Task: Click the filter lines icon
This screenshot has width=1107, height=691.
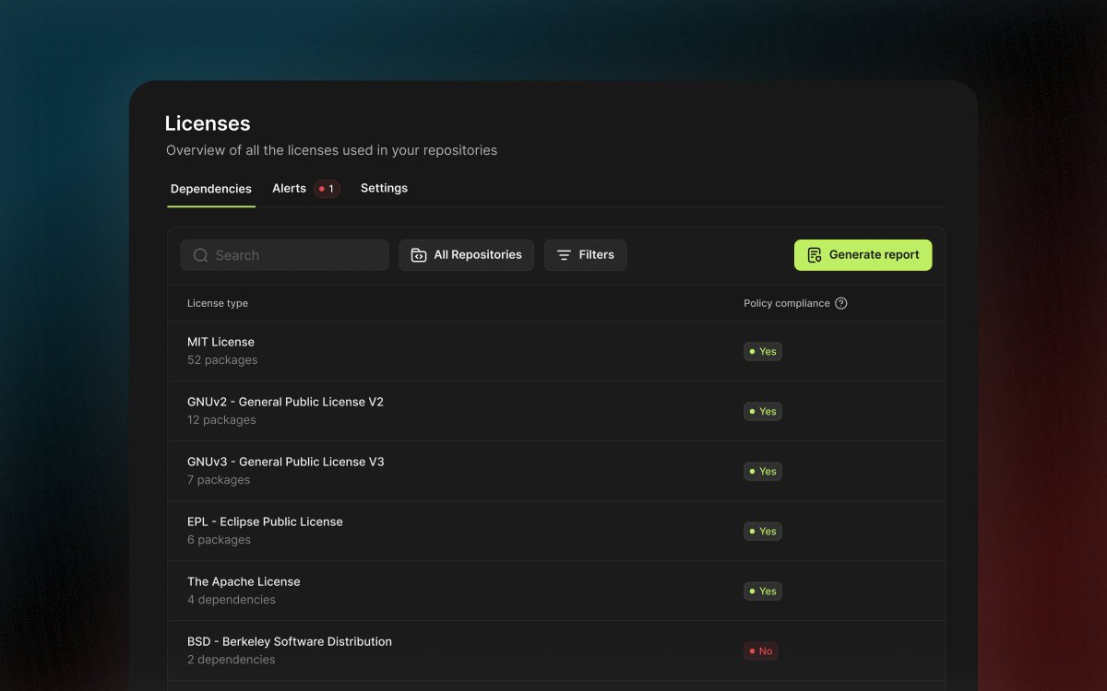Action: click(564, 255)
